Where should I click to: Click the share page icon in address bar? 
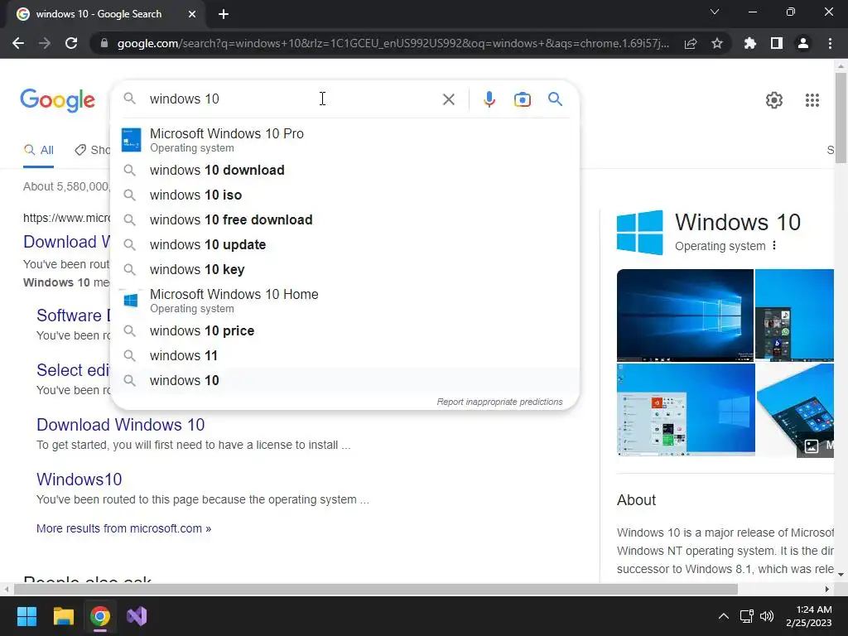[691, 43]
